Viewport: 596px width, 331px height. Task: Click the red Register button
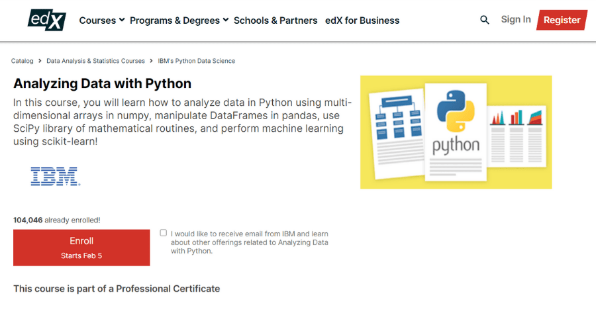pyautogui.click(x=562, y=20)
